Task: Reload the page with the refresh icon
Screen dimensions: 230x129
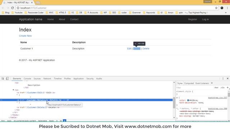Action: (13, 8)
